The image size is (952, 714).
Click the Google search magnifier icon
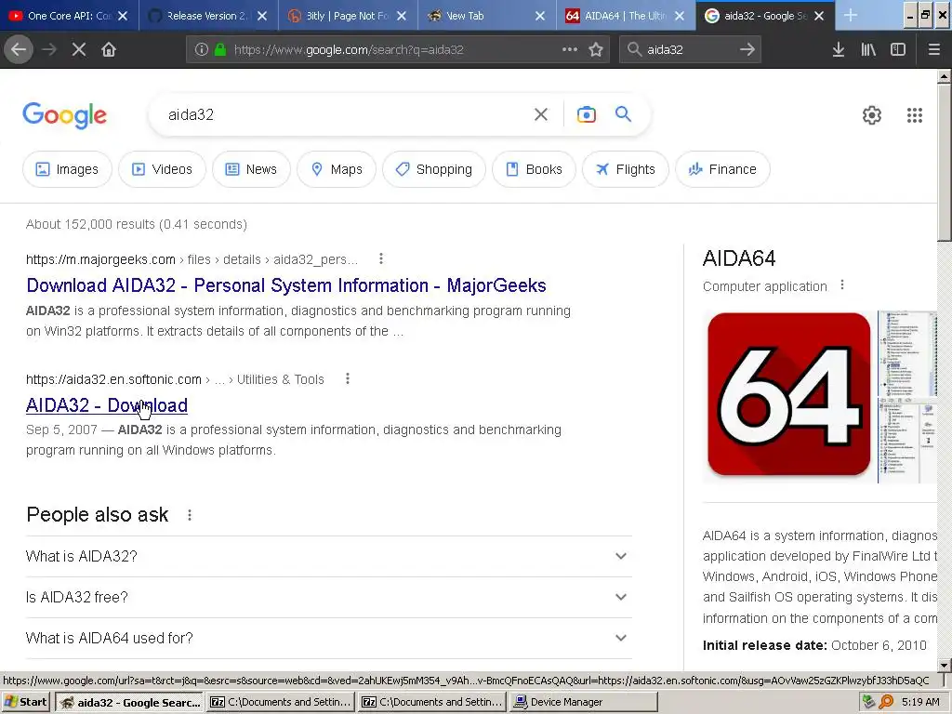click(624, 113)
